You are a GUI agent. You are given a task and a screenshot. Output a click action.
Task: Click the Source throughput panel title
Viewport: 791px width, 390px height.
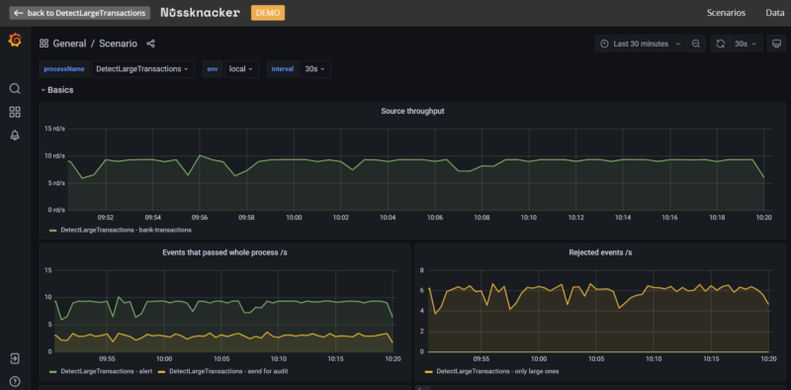[412, 111]
